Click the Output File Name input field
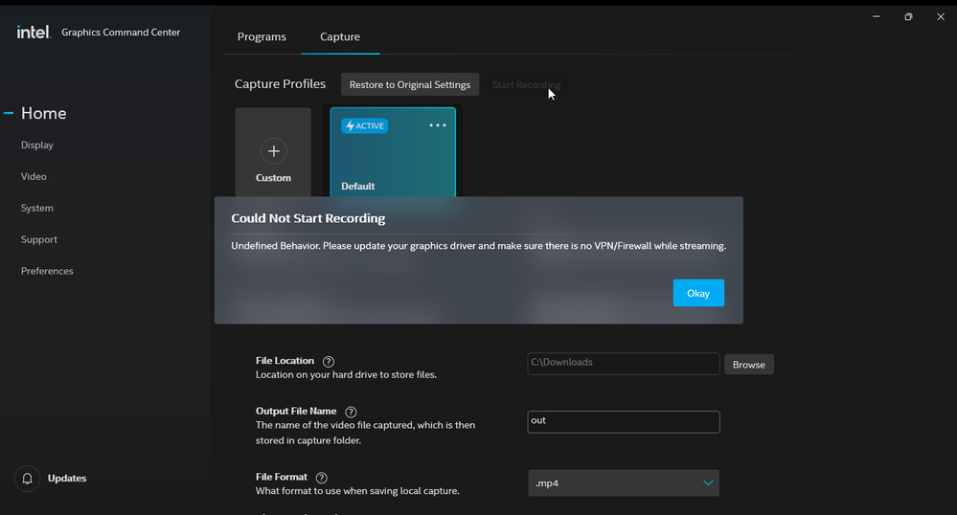Screen dimensions: 957x515 pos(623,421)
